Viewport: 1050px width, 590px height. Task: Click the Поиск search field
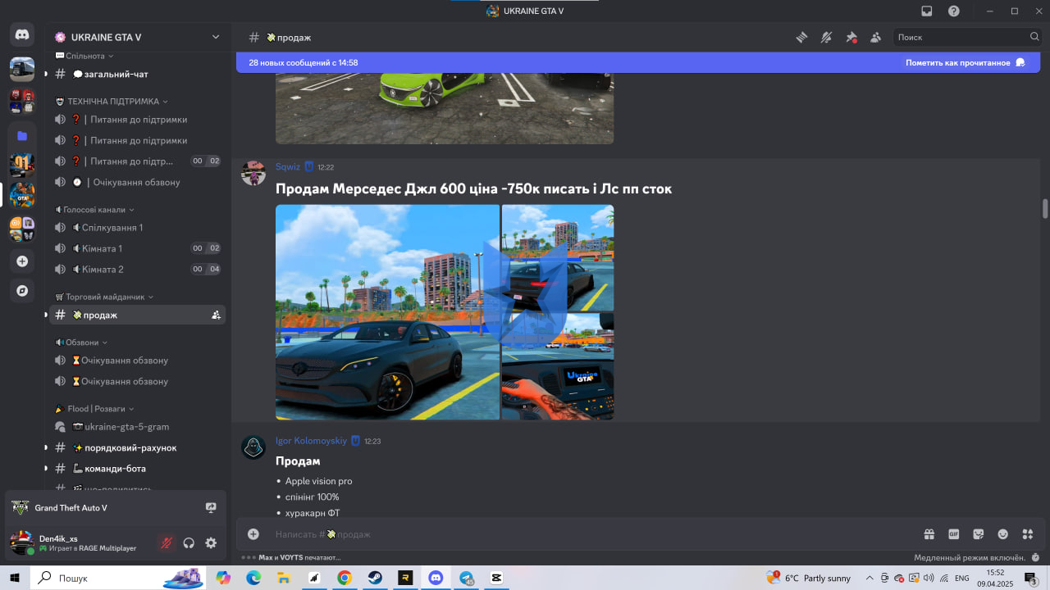tap(968, 37)
